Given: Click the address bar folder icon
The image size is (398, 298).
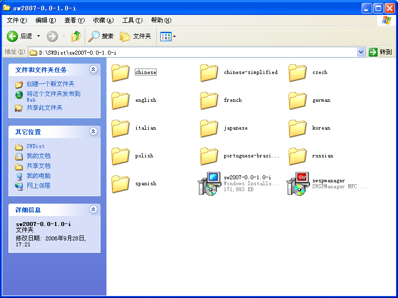Looking at the screenshot, I should coord(33,53).
